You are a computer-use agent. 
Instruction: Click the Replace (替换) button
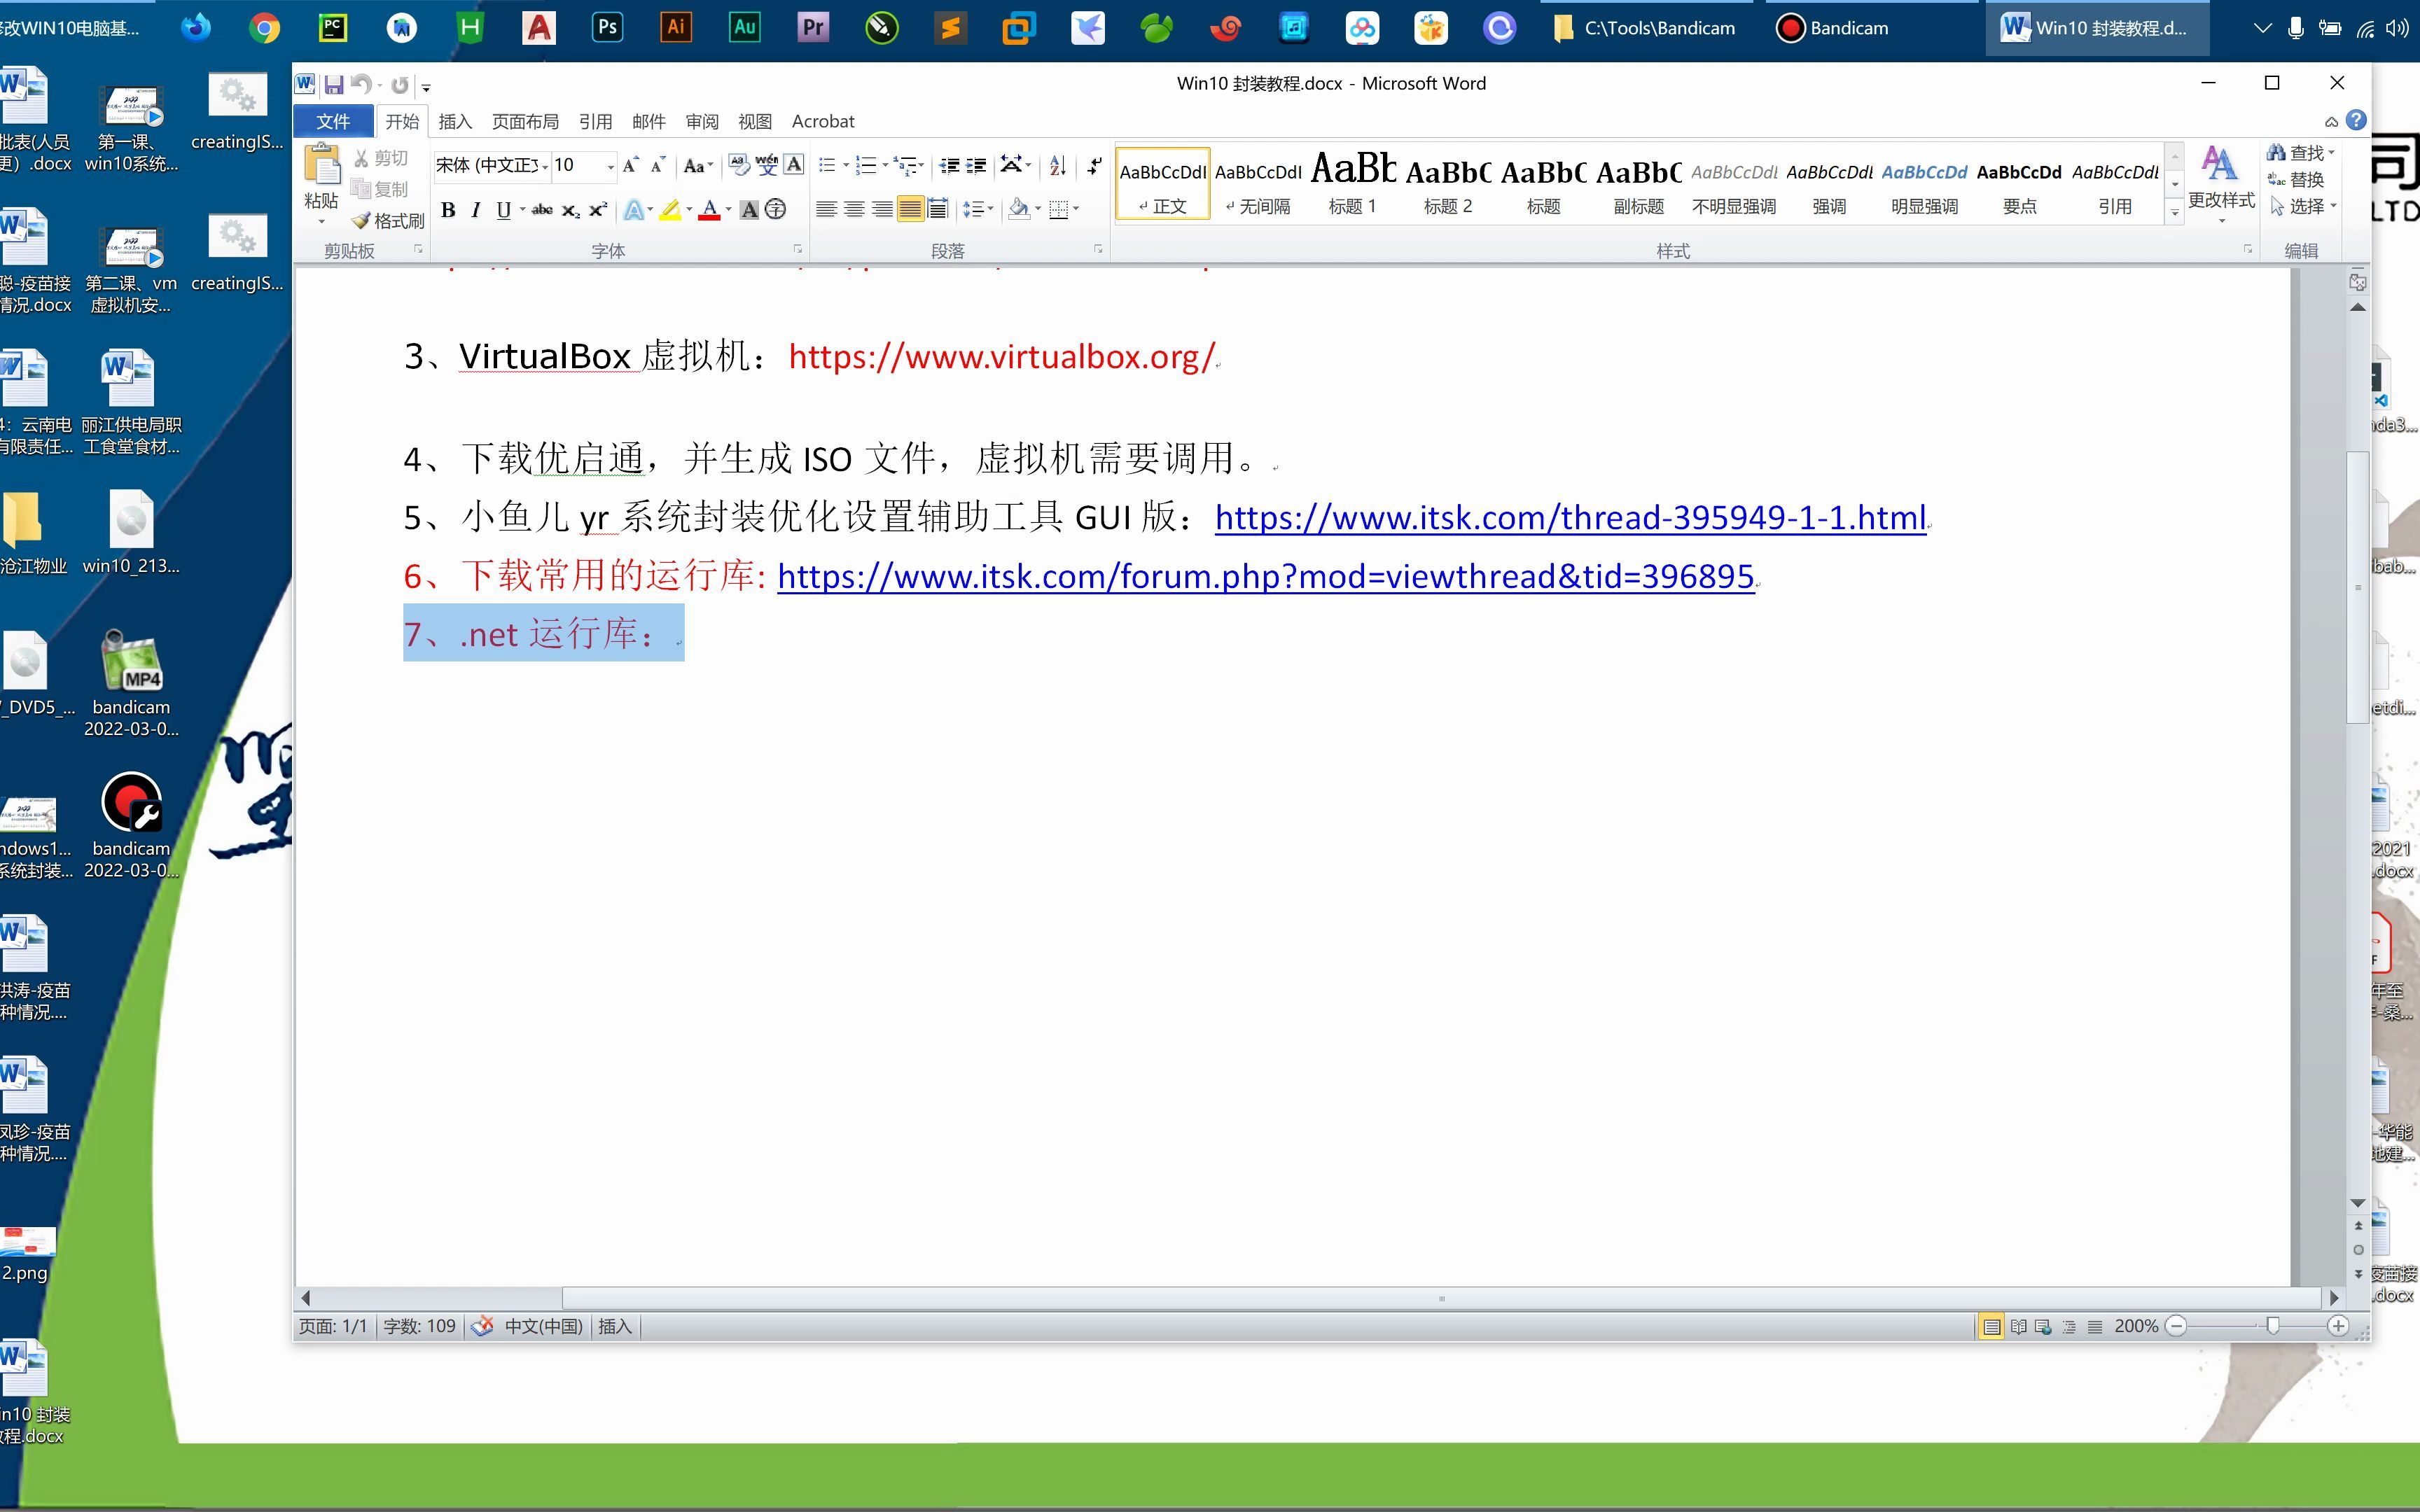[2296, 180]
